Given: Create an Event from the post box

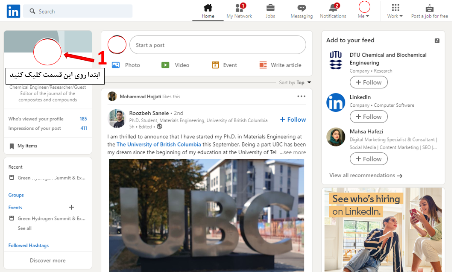Looking at the screenshot, I should pos(224,65).
